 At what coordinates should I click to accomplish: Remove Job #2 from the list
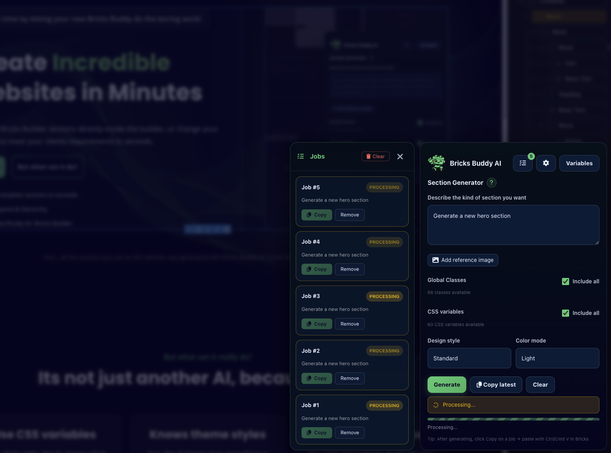click(350, 378)
